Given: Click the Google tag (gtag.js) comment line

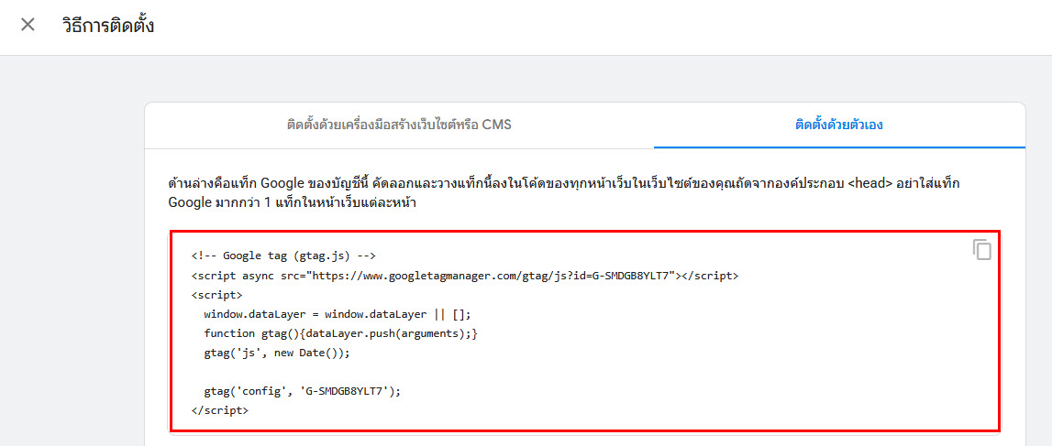Looking at the screenshot, I should pyautogui.click(x=283, y=256).
